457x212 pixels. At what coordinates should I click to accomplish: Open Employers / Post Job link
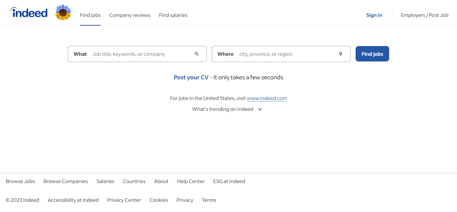point(424,15)
